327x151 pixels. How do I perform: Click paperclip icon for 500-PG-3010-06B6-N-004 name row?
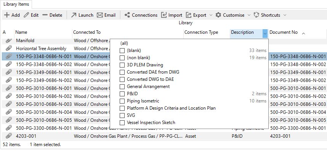[8, 112]
